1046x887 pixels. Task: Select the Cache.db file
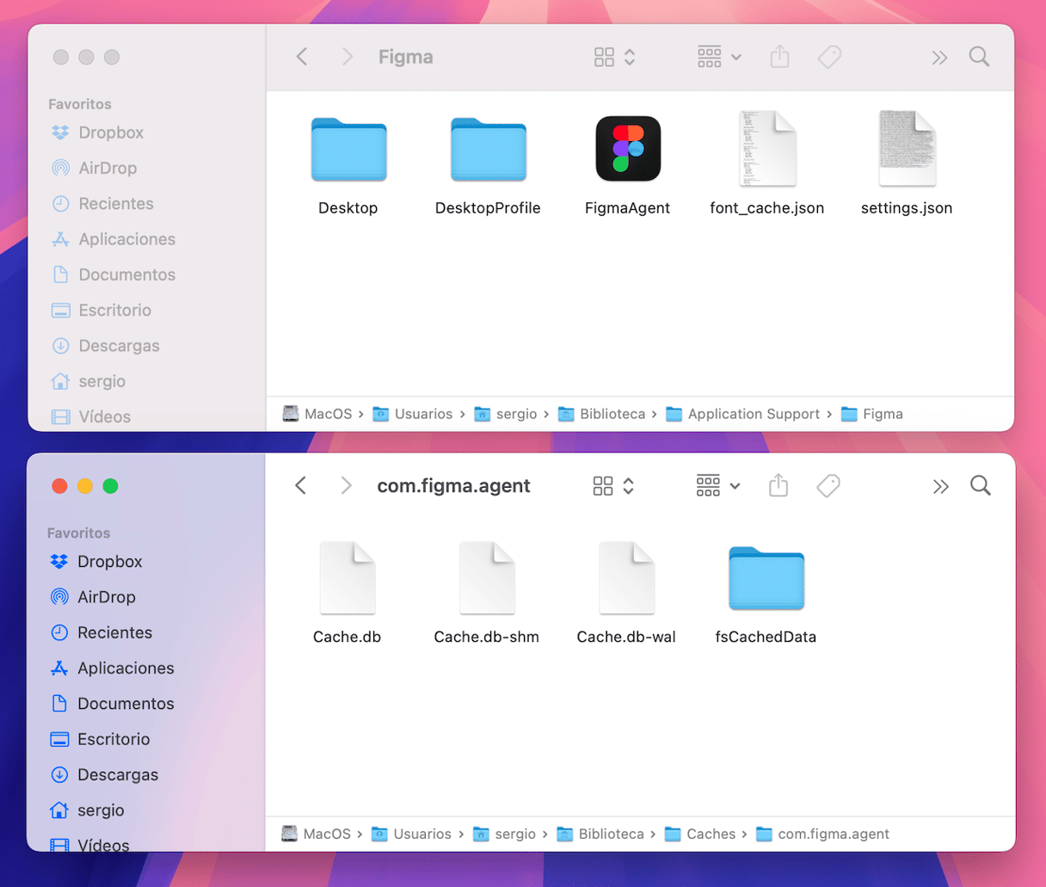(347, 579)
